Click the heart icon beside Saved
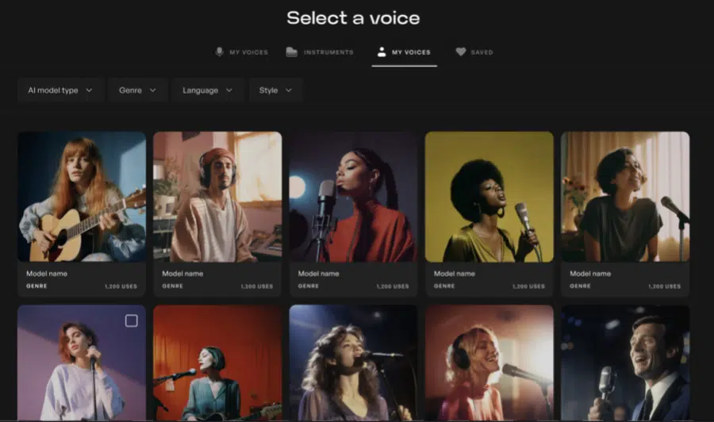 pos(461,52)
